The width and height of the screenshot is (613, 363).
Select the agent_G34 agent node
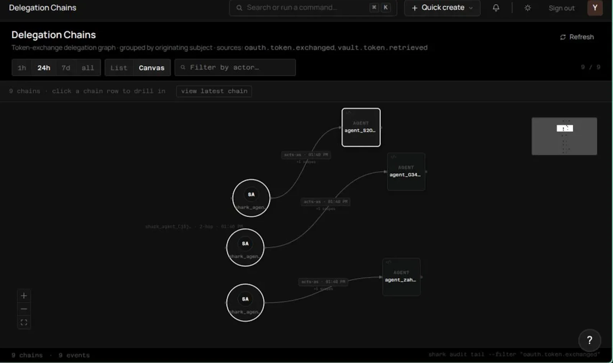(406, 172)
